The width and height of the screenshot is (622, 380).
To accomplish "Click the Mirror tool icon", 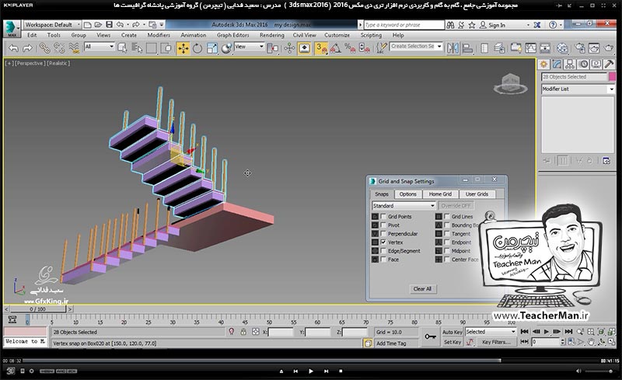I will [453, 48].
